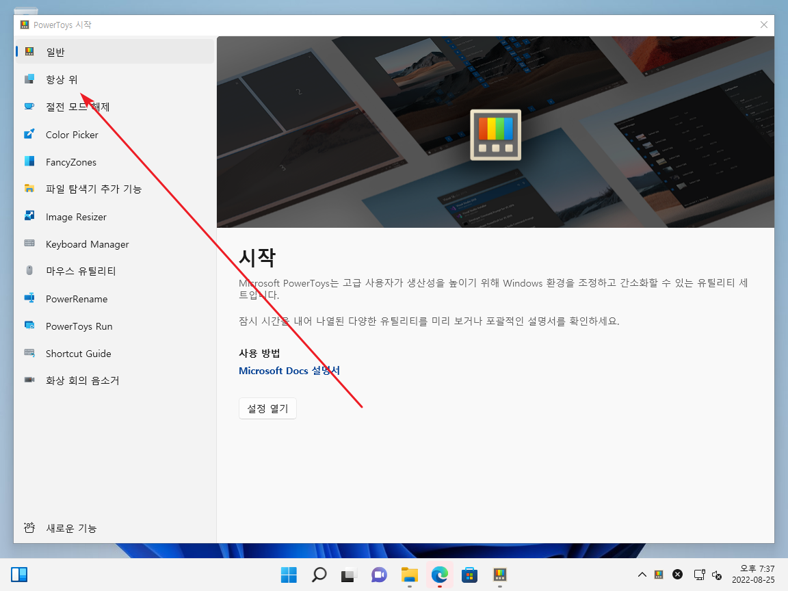Close the PowerToys 시작 window
The width and height of the screenshot is (788, 591).
764,25
